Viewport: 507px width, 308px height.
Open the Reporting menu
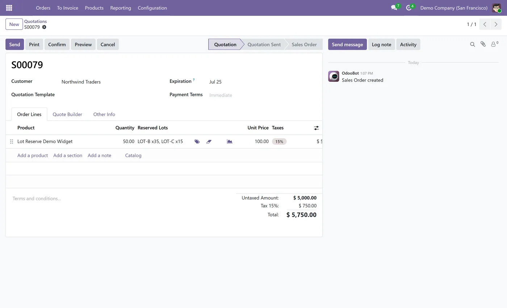click(121, 8)
